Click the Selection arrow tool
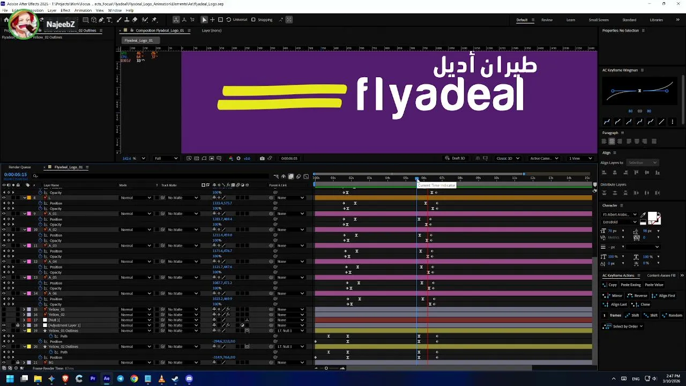Image resolution: width=686 pixels, height=386 pixels. (204, 20)
